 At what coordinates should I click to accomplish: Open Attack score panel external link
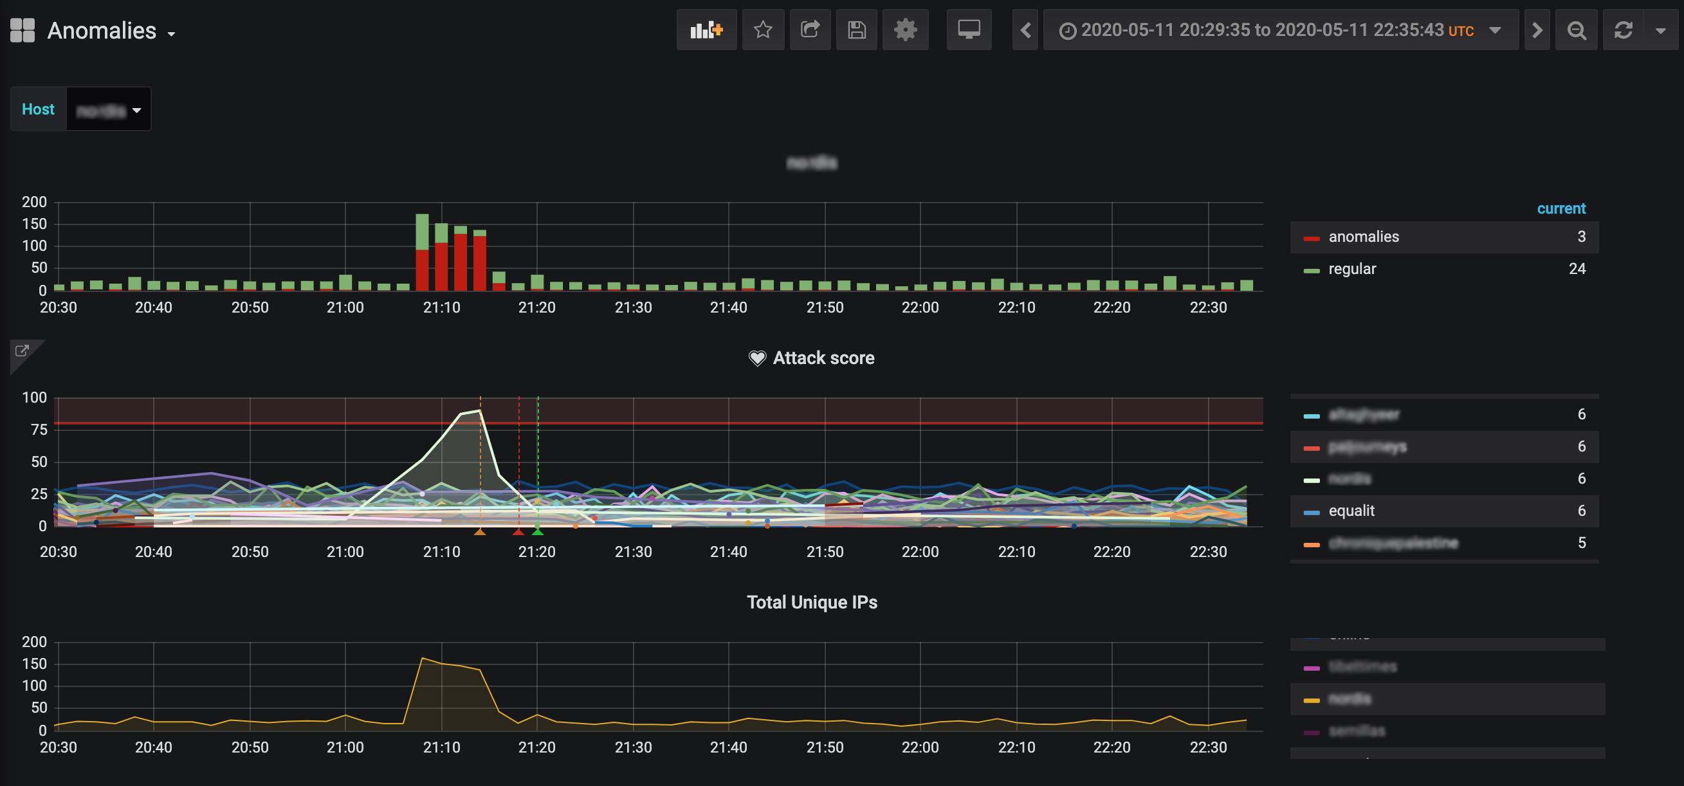[22, 351]
